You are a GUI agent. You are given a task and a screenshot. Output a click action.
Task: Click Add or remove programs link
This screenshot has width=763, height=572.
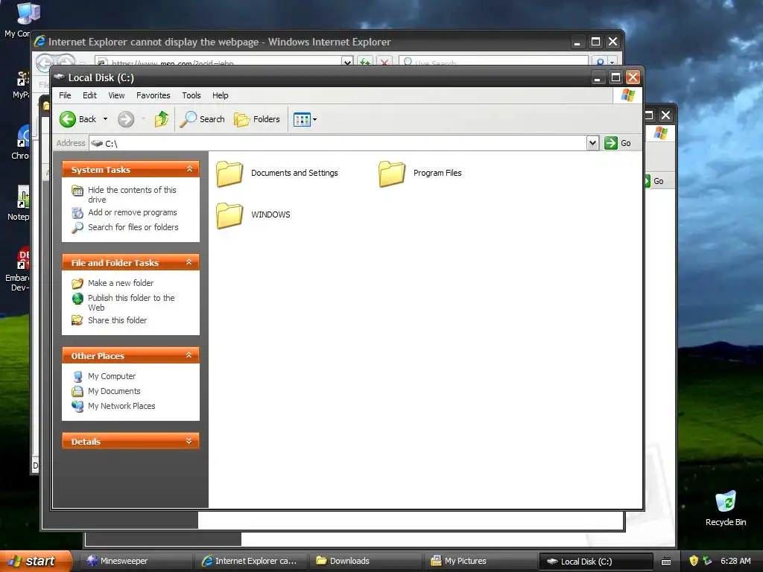tap(133, 212)
